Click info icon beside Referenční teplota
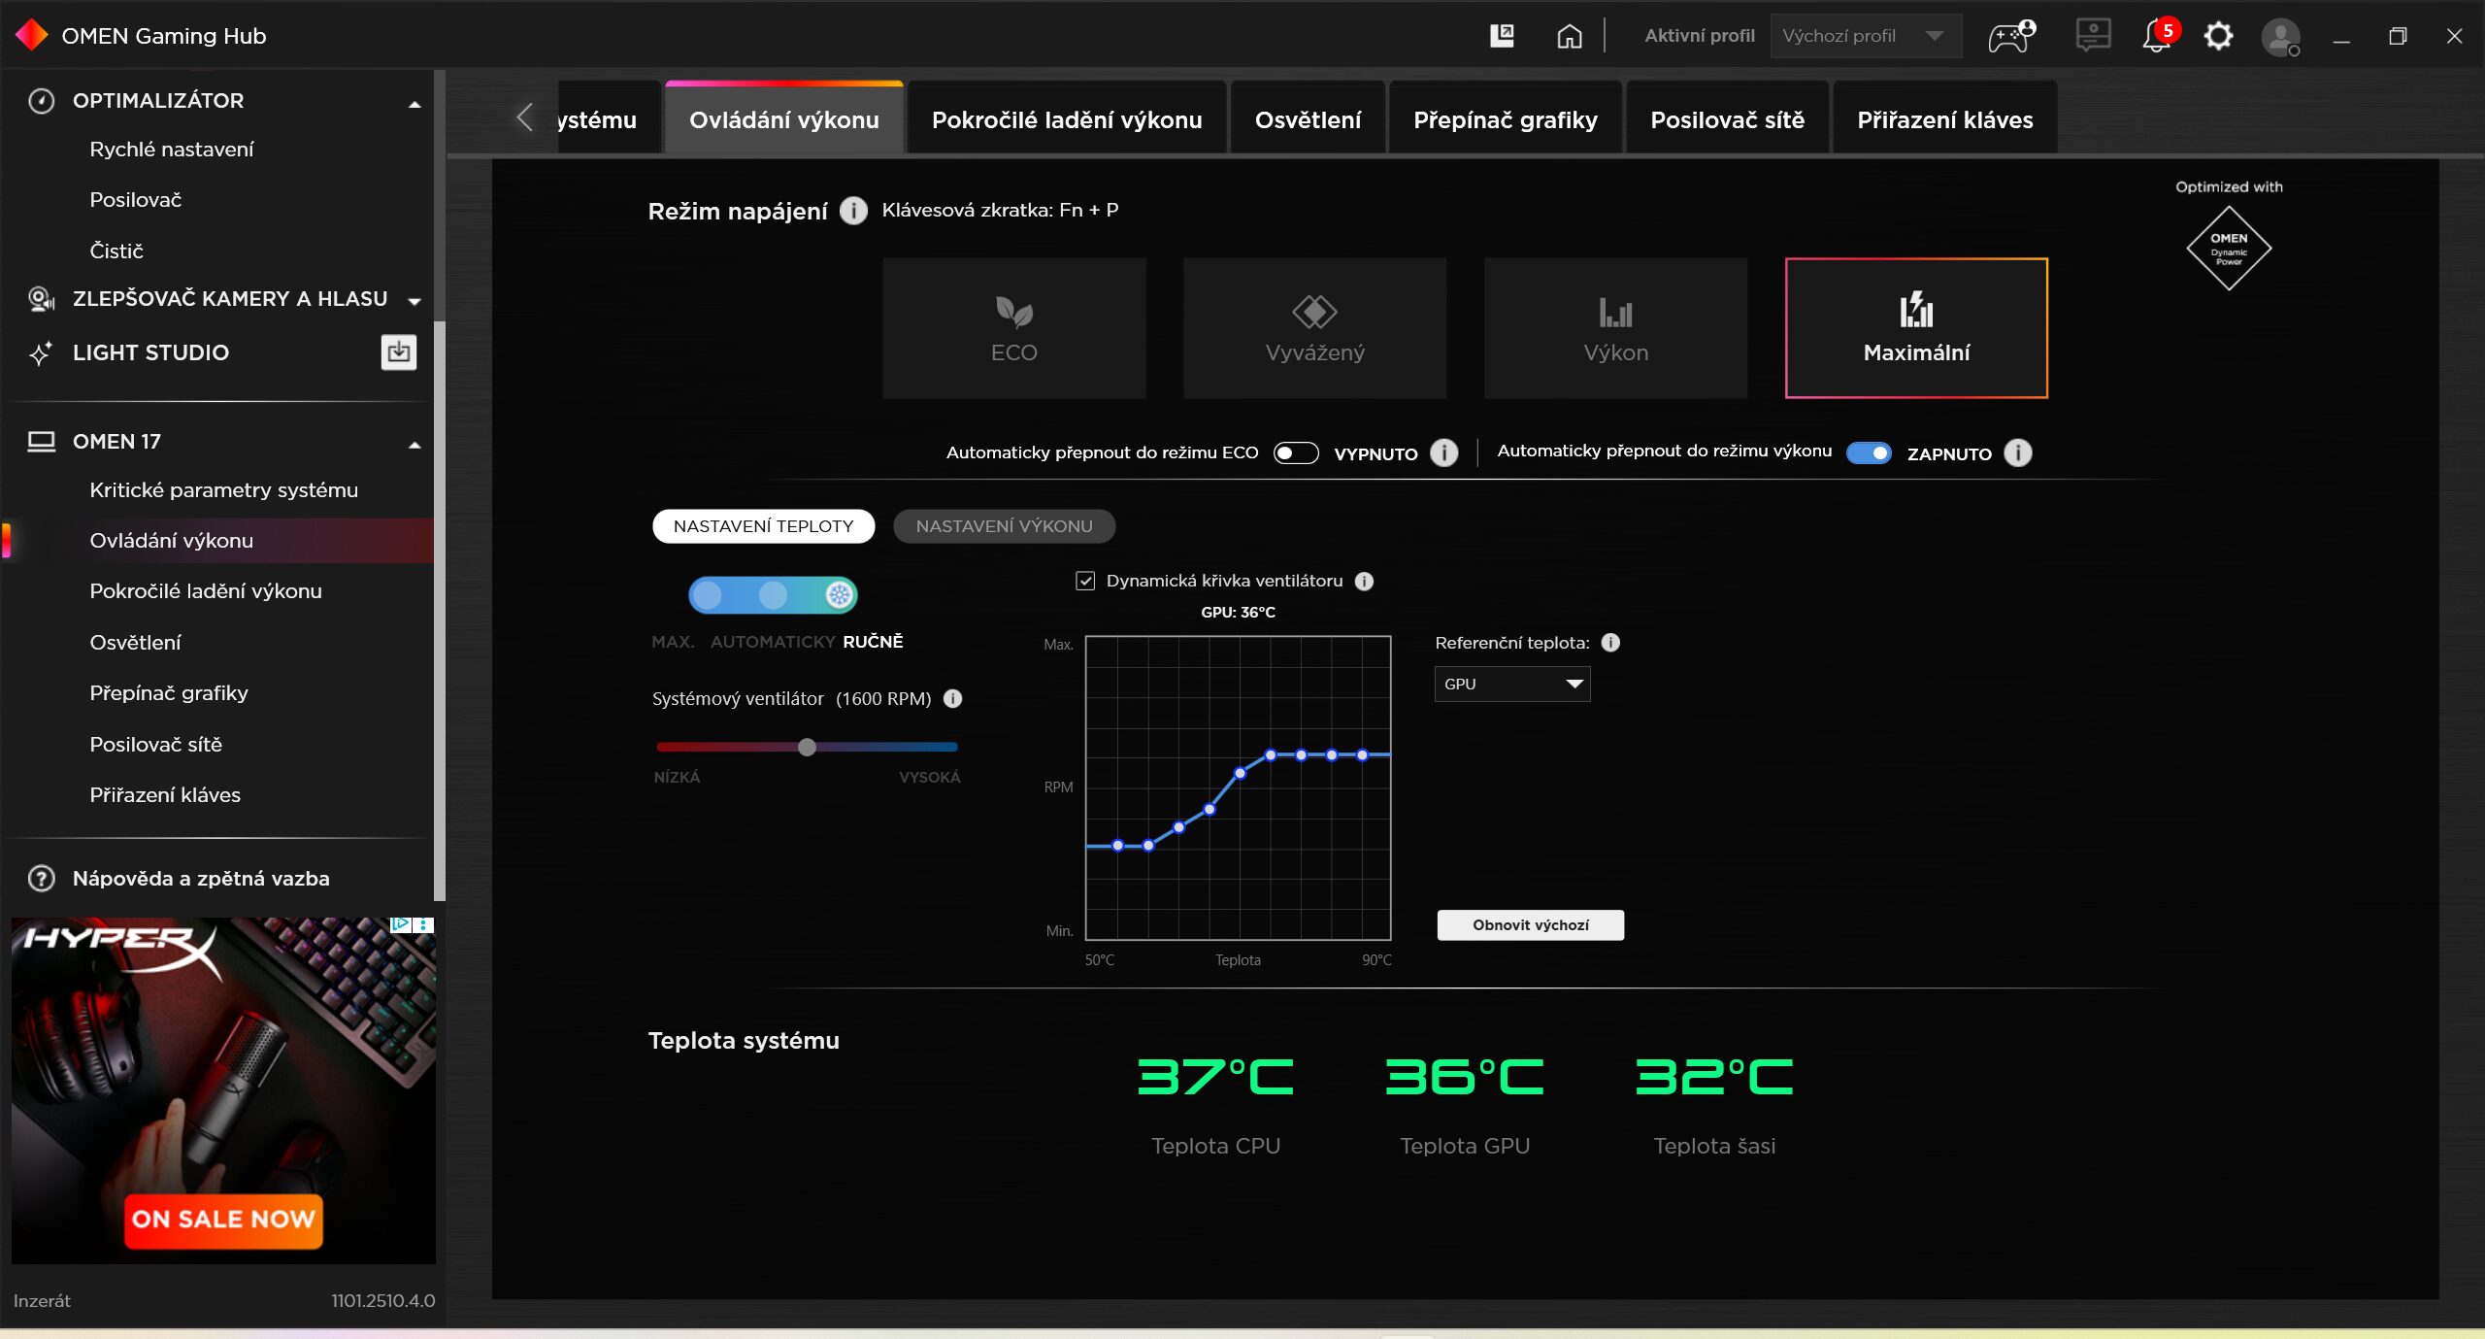This screenshot has height=1339, width=2485. [x=1610, y=643]
